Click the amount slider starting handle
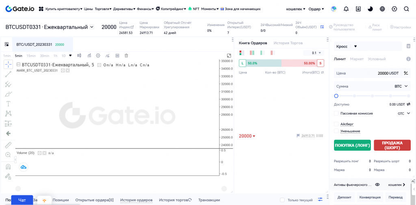 coord(336,96)
